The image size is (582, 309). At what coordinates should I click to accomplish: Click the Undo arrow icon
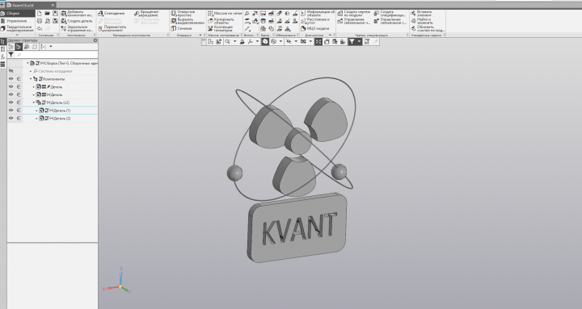(40, 28)
